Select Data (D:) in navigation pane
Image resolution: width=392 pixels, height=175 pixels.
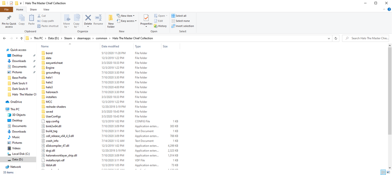[x=17, y=159]
